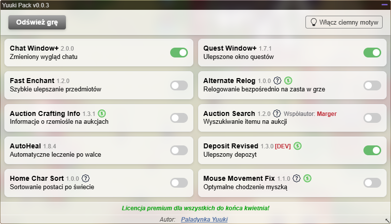Disable the Deposit Revised toggle
Image resolution: width=391 pixels, height=224 pixels.
coord(372,150)
